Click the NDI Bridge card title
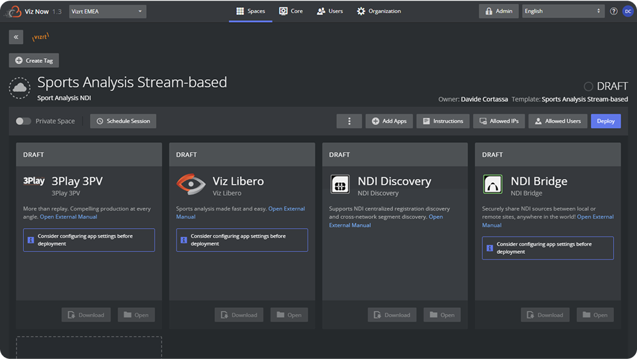 (539, 181)
